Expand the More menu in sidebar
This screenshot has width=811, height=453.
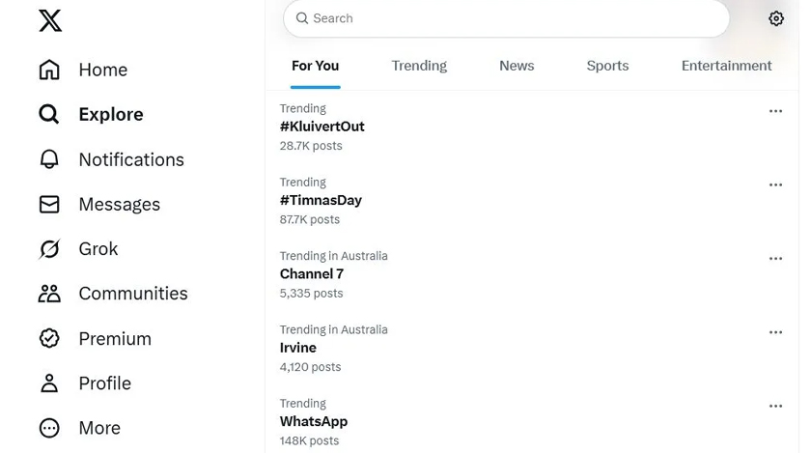click(x=49, y=428)
